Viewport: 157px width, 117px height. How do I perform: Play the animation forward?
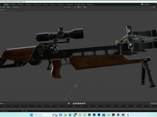80,103
